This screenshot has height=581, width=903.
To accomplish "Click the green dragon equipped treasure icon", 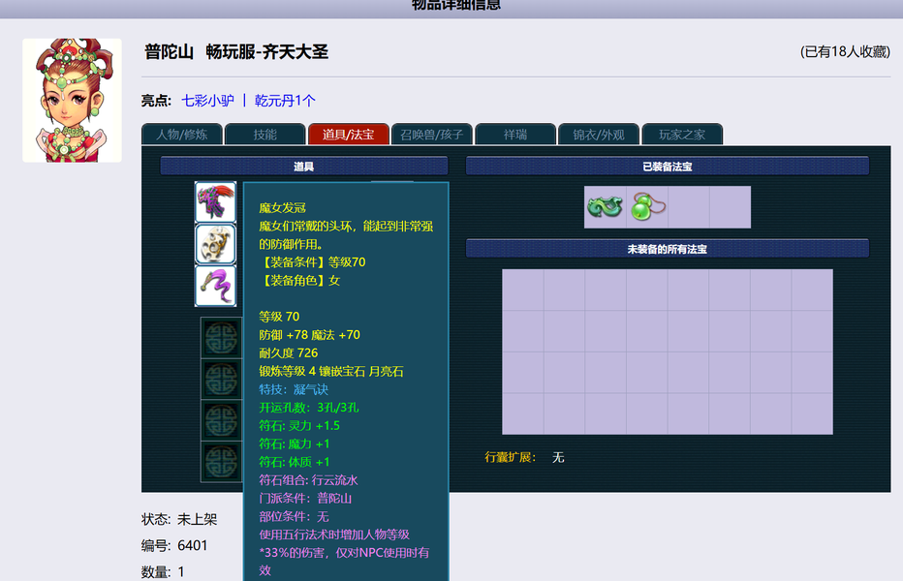I will pos(605,207).
